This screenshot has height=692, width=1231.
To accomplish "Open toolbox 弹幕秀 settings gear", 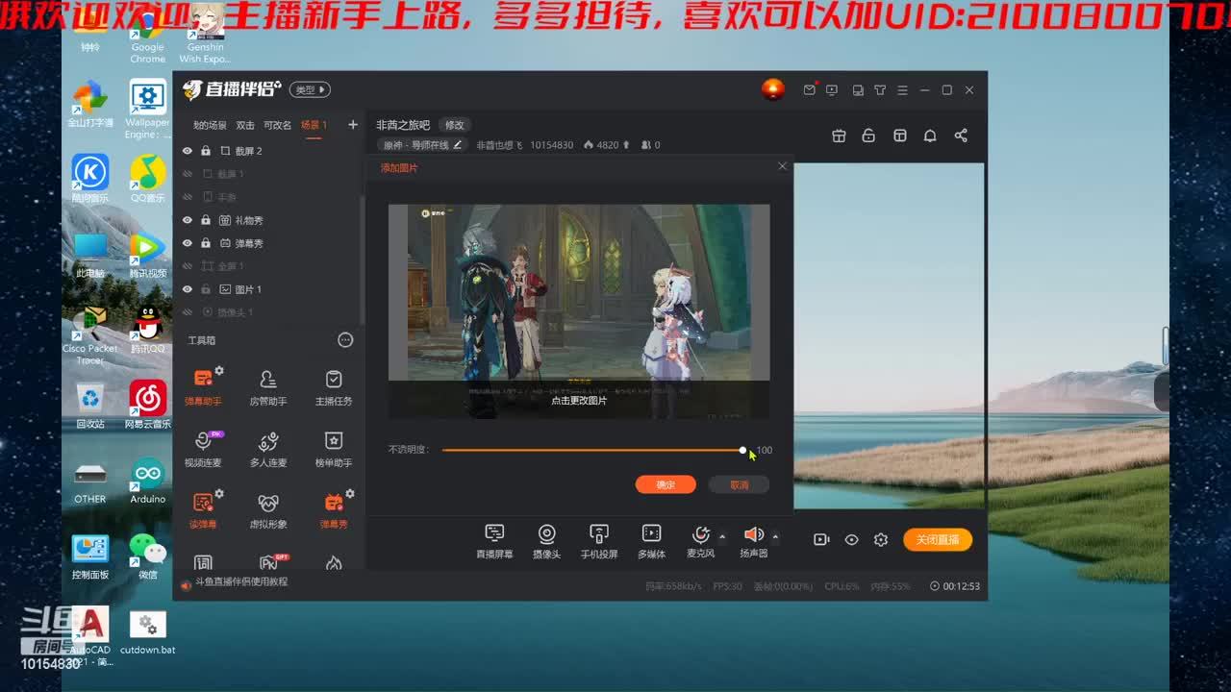I will pos(350,493).
